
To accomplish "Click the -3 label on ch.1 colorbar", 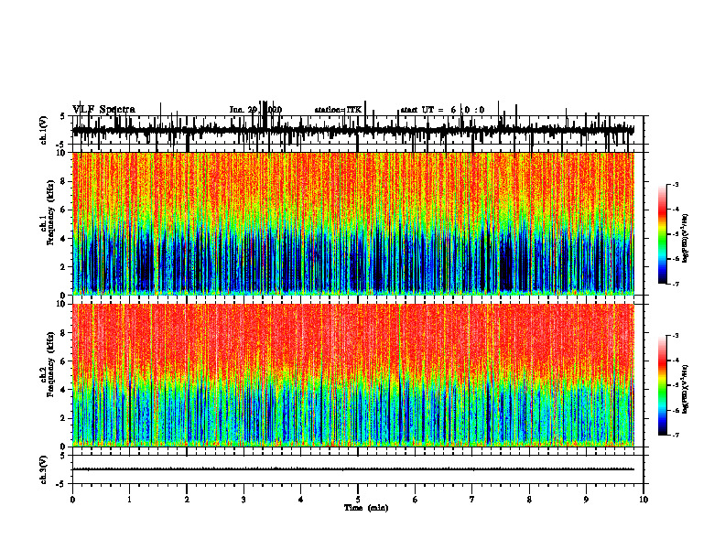I will (676, 185).
